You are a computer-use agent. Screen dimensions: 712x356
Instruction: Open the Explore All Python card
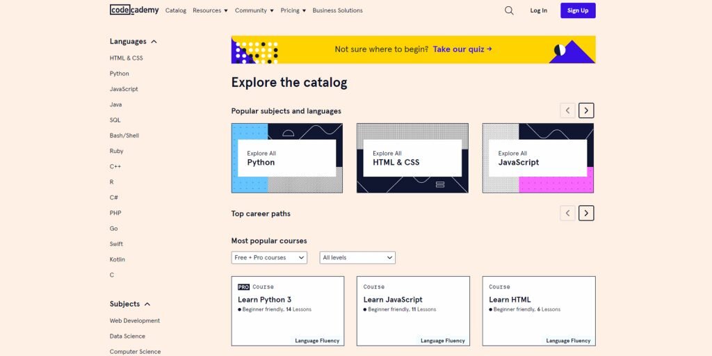[x=287, y=158]
